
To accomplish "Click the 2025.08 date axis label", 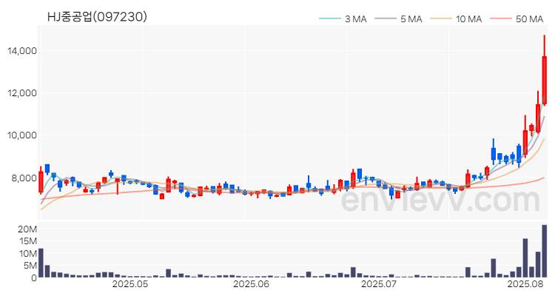I will (x=525, y=284).
